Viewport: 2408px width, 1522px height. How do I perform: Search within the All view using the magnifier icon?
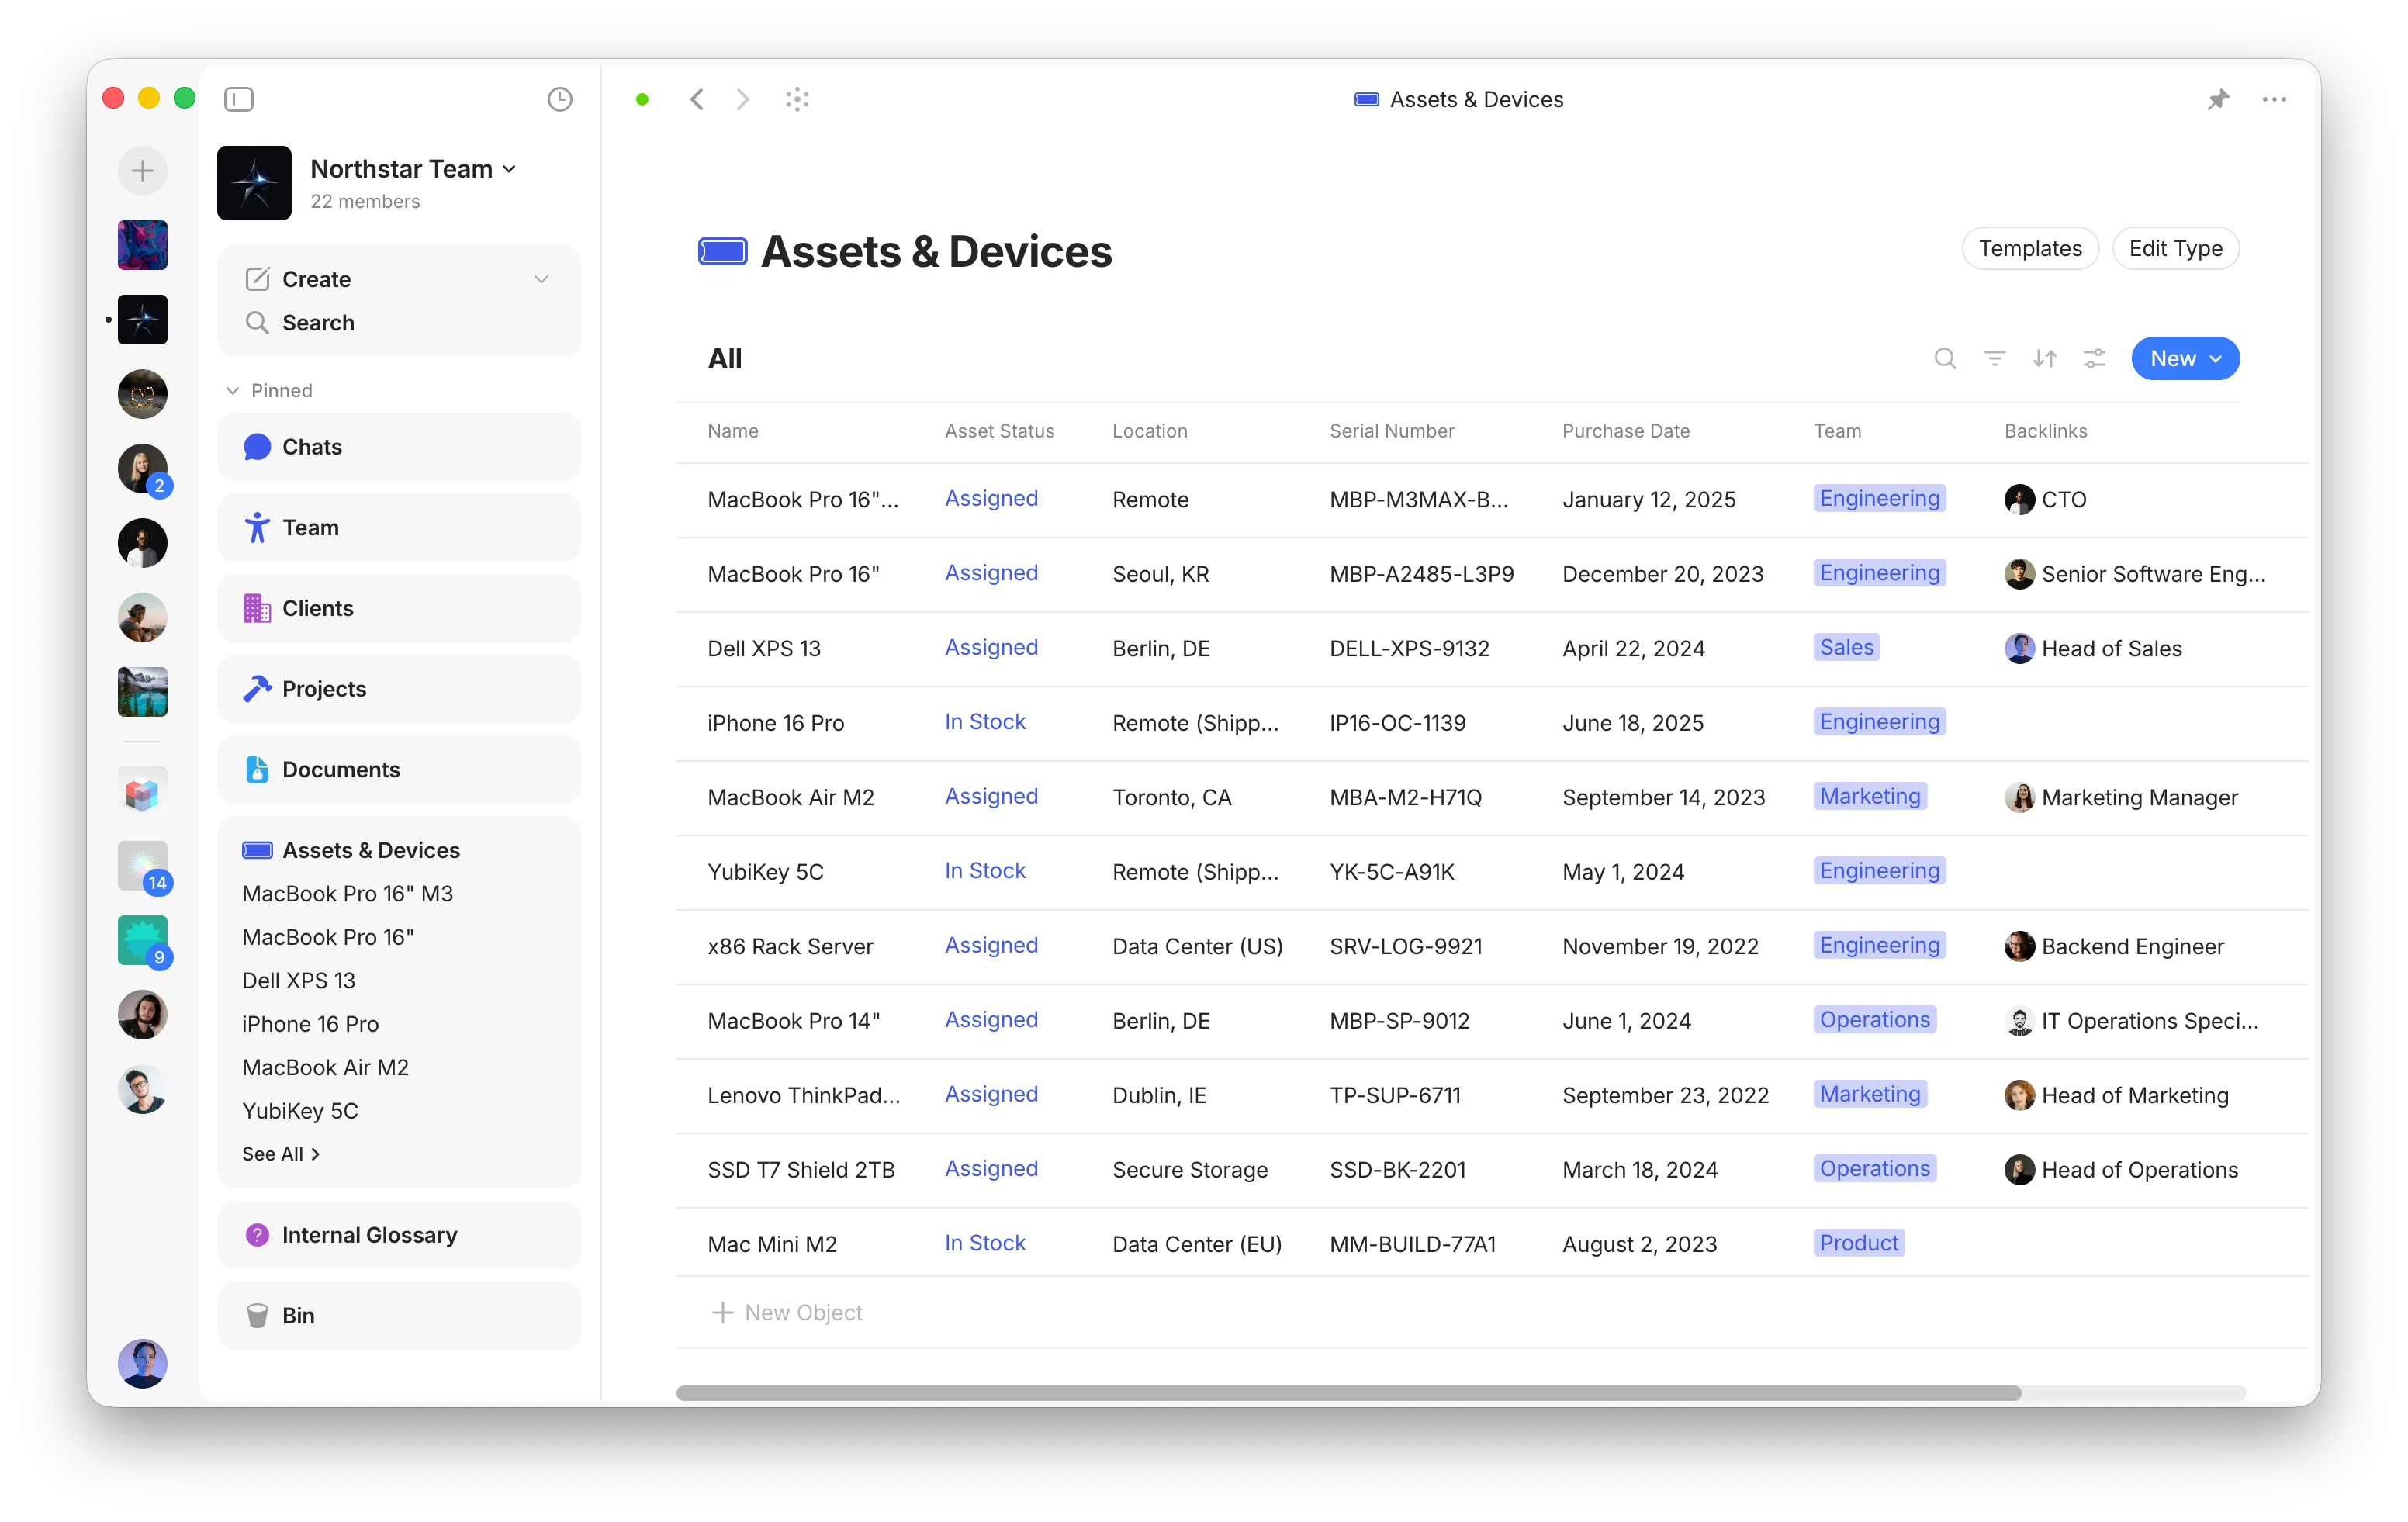pos(1944,358)
